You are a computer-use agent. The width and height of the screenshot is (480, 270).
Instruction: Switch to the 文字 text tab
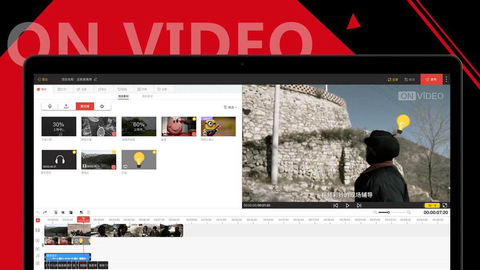(x=62, y=89)
